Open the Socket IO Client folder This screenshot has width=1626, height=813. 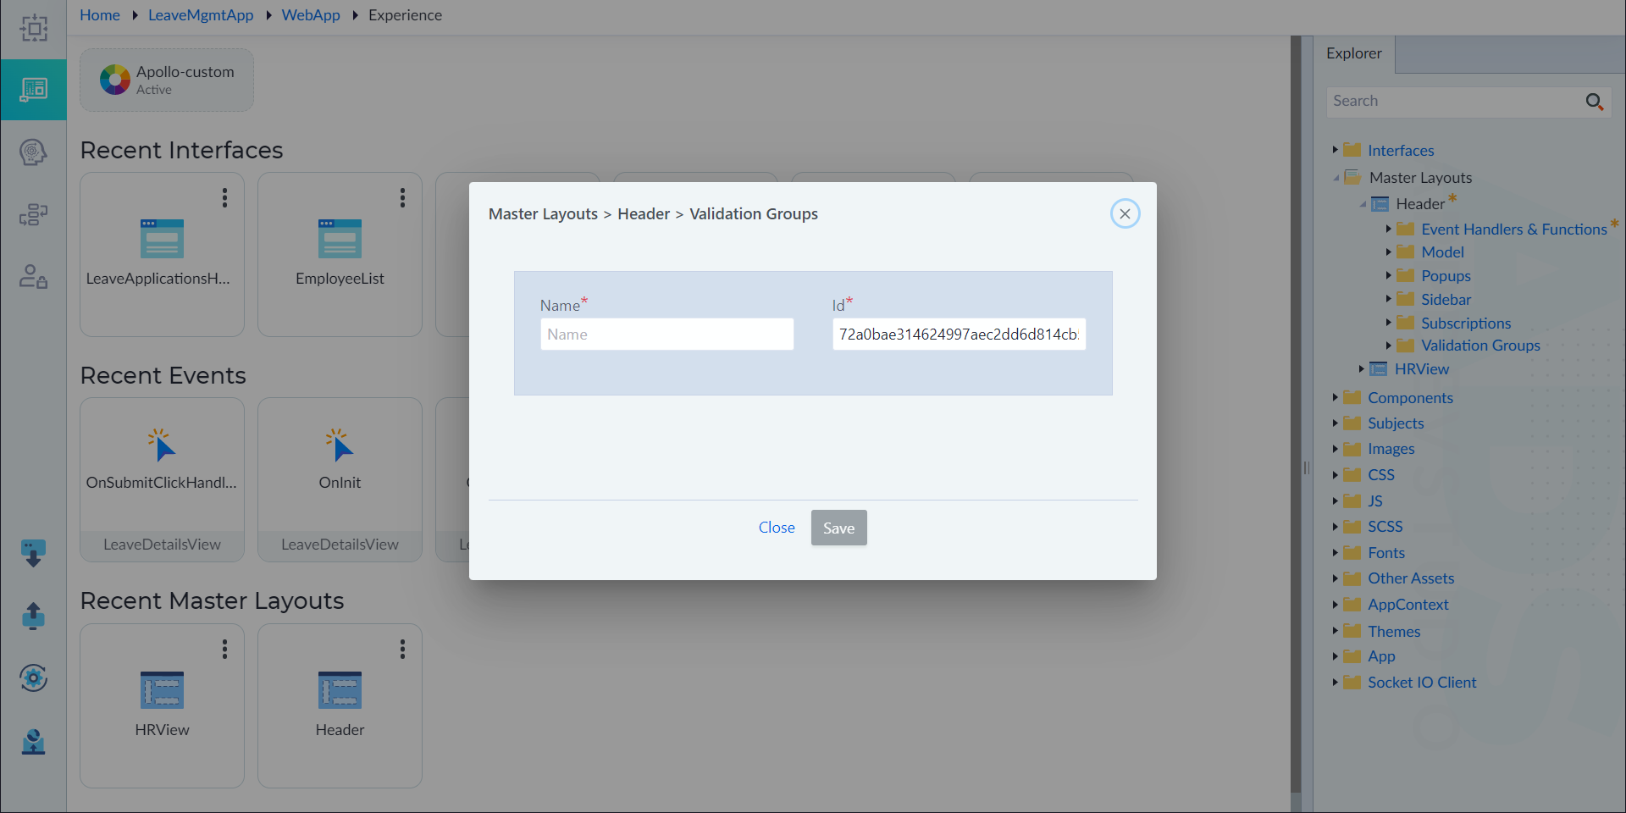1422,682
